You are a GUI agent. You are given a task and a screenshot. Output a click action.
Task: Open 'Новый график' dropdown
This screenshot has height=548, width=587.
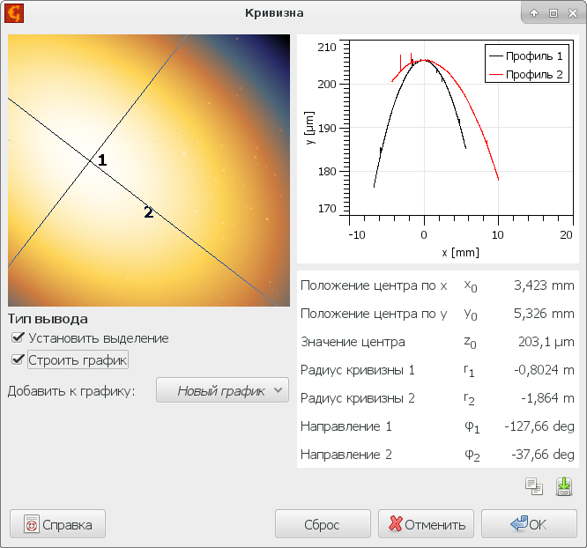pos(222,390)
